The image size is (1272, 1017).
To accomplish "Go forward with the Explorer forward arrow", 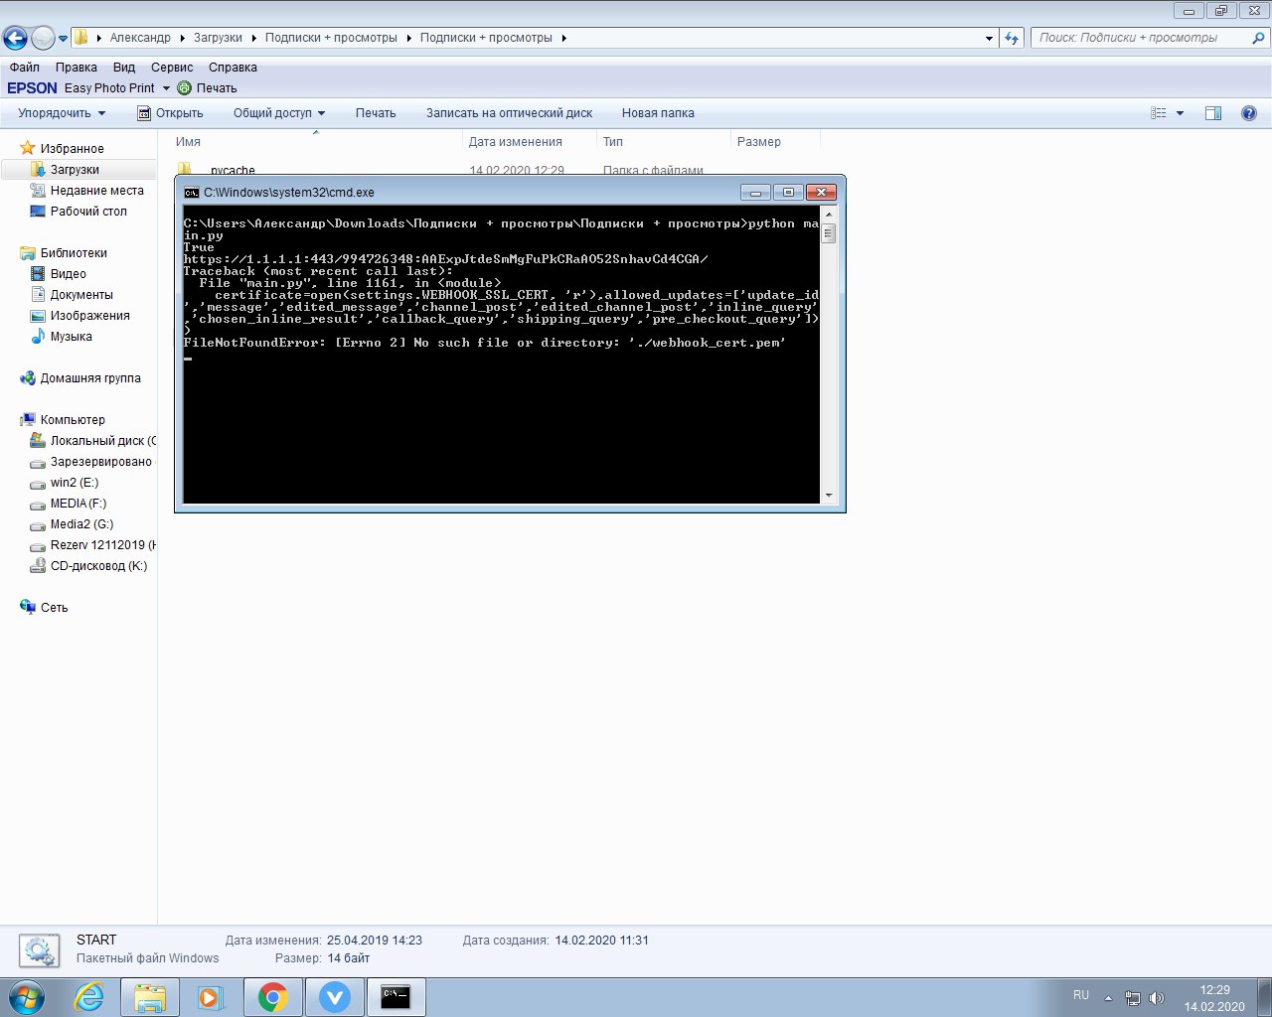I will tap(43, 38).
